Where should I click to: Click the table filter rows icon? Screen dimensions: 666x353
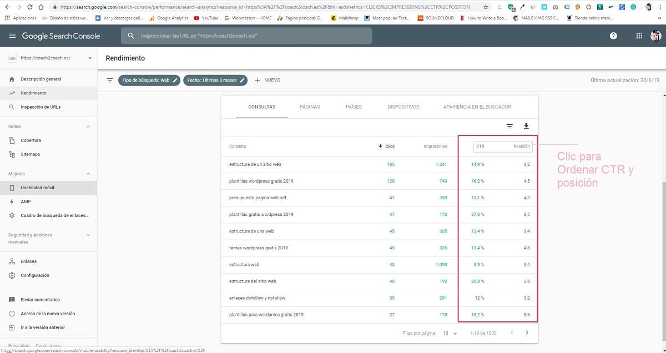tap(509, 127)
